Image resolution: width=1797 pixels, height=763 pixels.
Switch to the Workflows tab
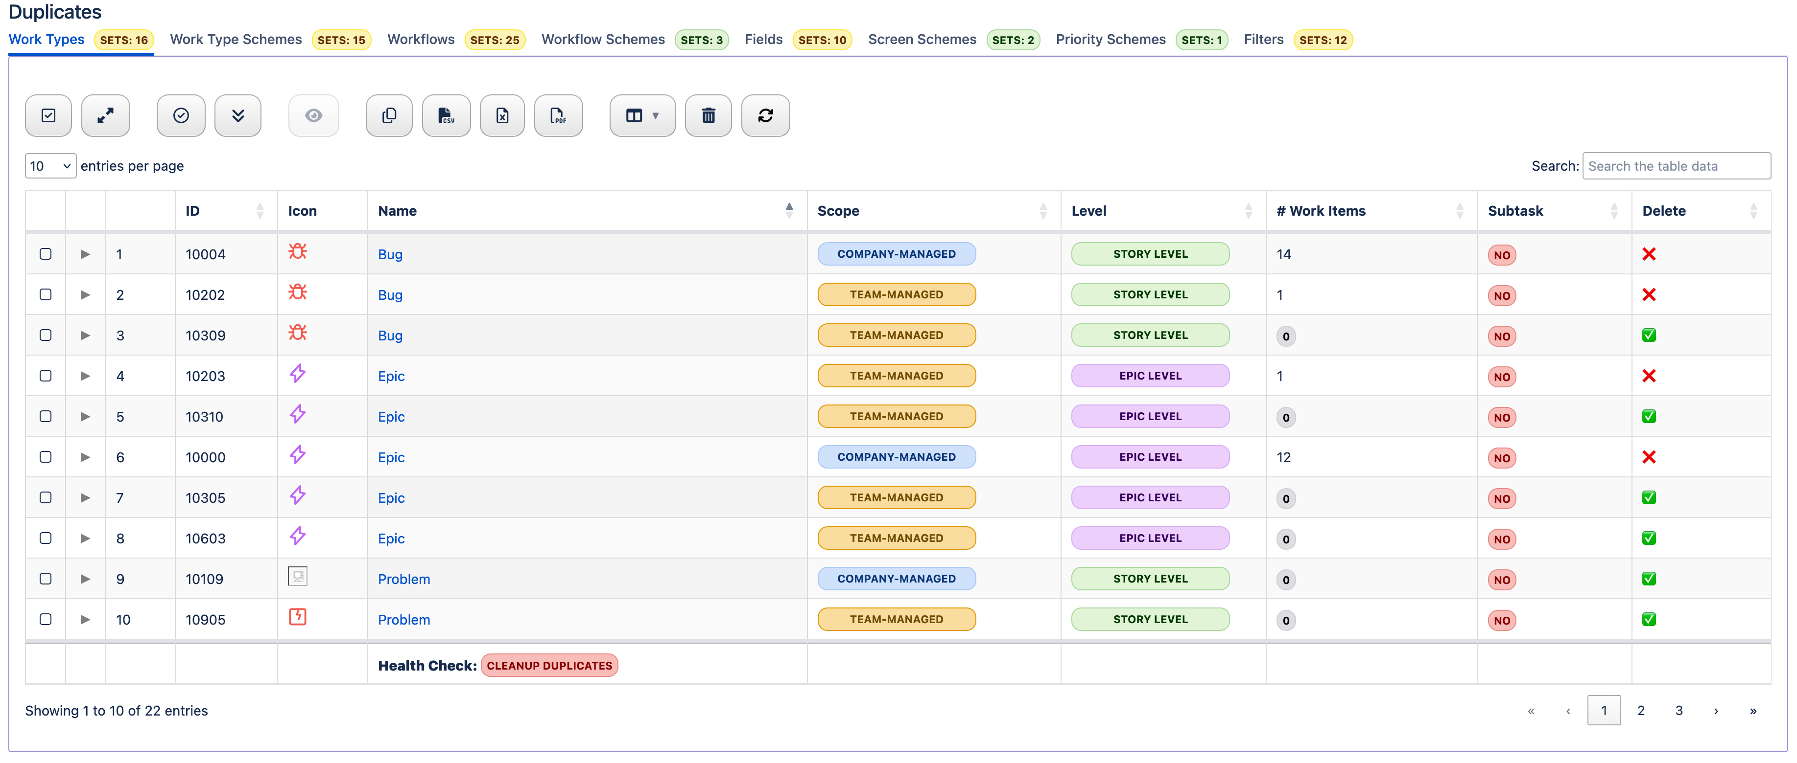(x=420, y=39)
